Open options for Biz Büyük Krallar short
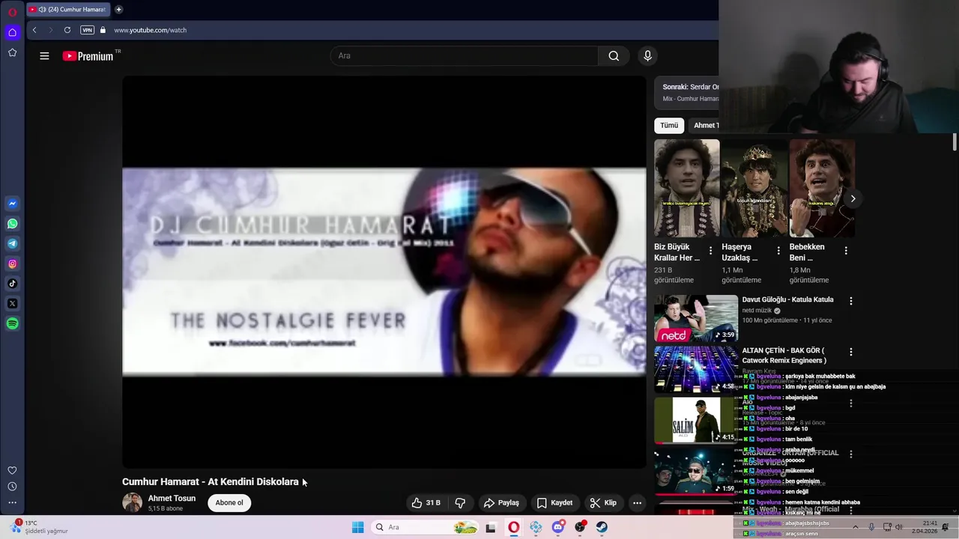 coord(710,251)
